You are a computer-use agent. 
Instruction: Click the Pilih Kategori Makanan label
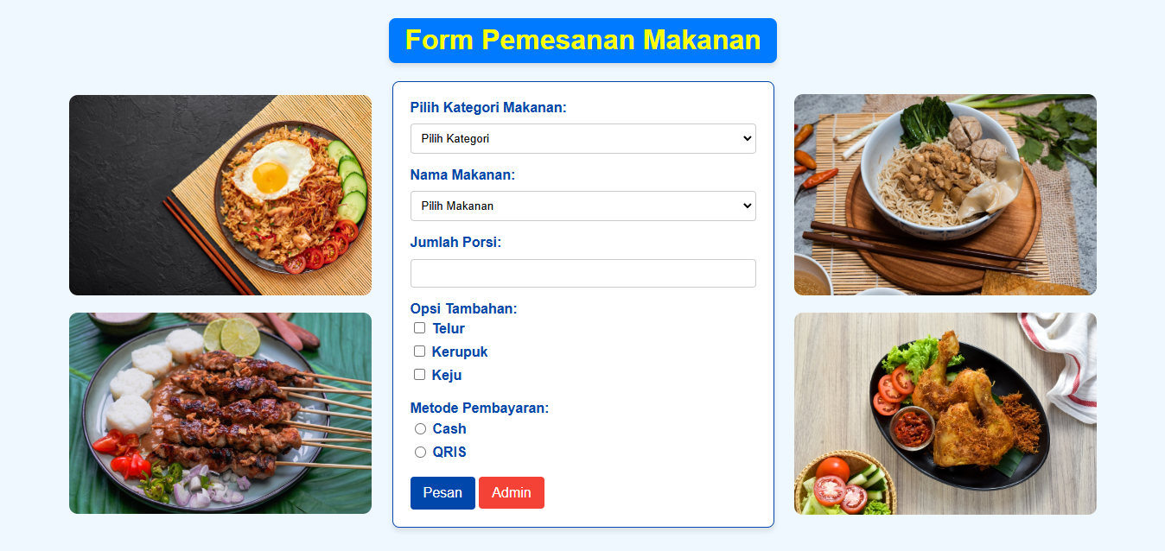[488, 108]
